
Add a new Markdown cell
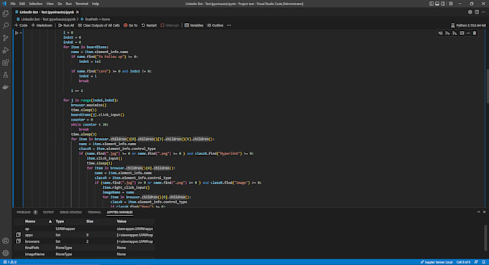point(42,25)
